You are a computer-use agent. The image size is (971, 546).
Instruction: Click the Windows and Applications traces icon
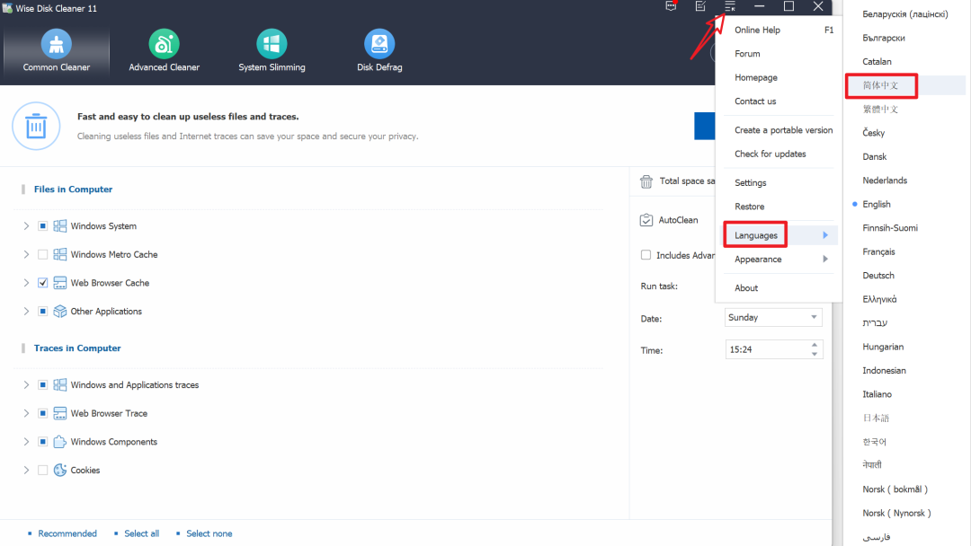pyautogui.click(x=60, y=384)
